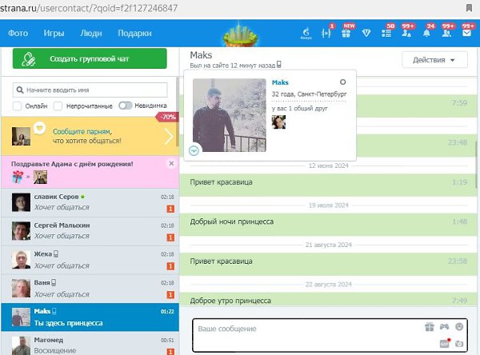Screen dimensions: 480x355
Task: Click the 12 июня 2024 date separator
Action: coord(328,166)
